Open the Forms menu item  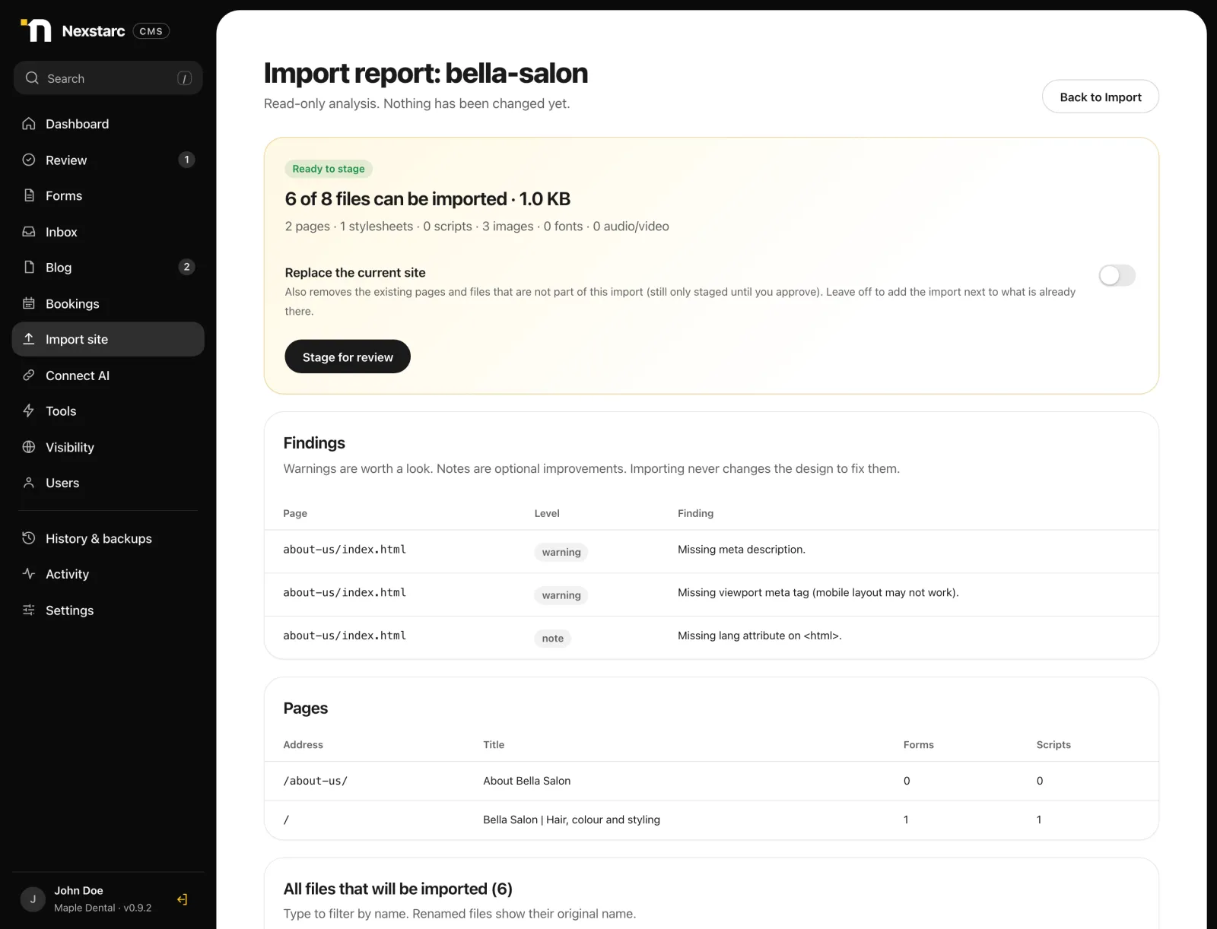(108, 195)
